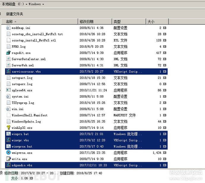Click the 1,434 KB size of wmipvrse.exe
This screenshot has width=205, height=183.
(160, 153)
